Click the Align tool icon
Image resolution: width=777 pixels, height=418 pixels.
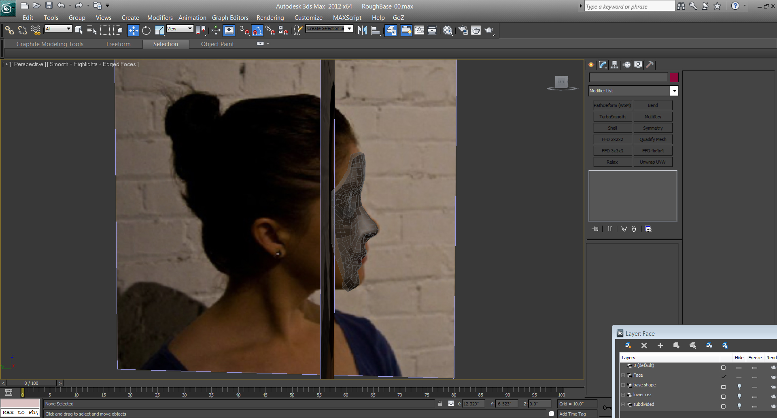pyautogui.click(x=376, y=30)
